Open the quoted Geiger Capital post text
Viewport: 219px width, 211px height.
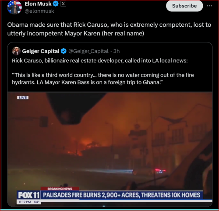(103, 71)
